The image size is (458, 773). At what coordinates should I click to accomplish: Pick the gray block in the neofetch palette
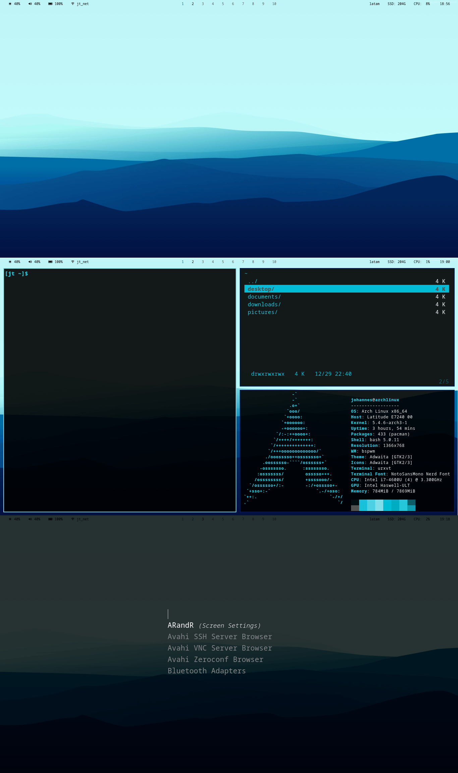(355, 508)
